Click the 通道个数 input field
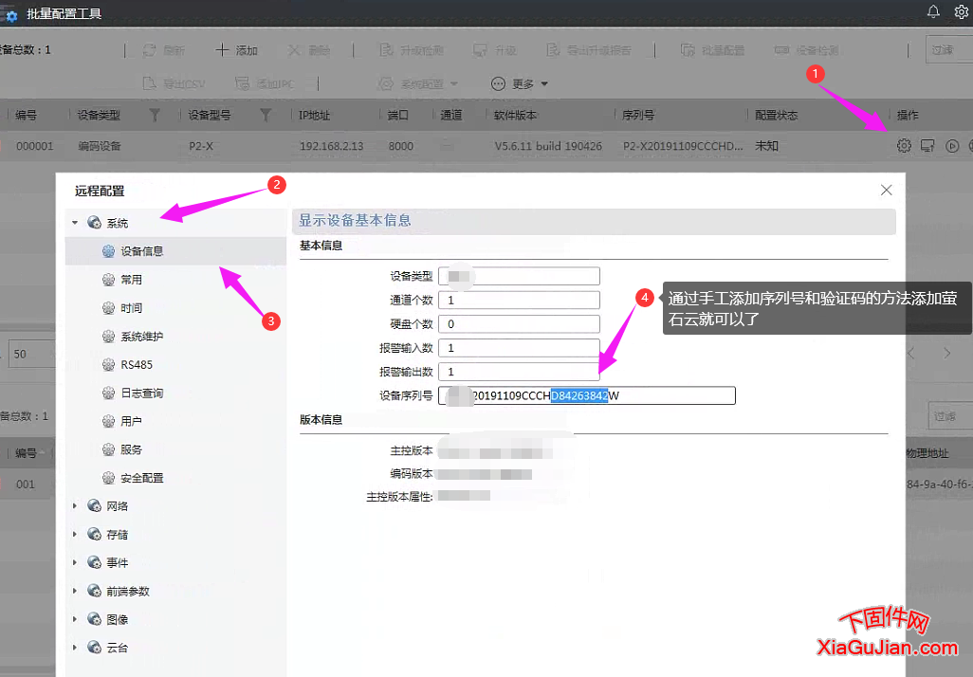Image resolution: width=973 pixels, height=677 pixels. [519, 301]
